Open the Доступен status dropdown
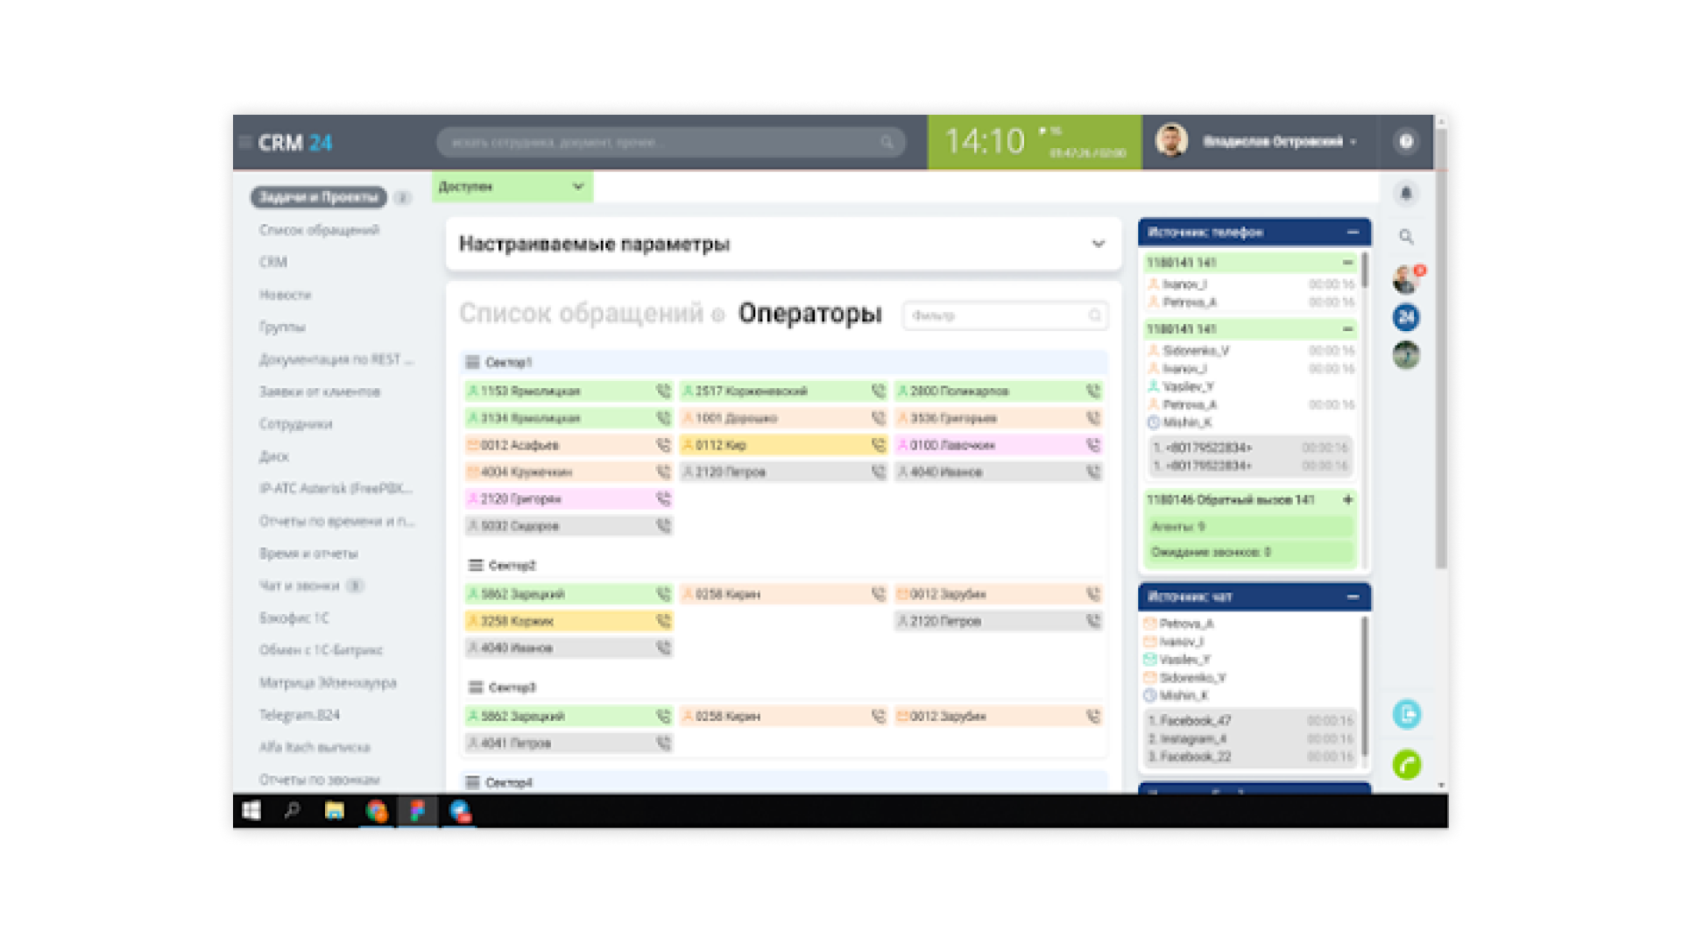The width and height of the screenshot is (1682, 946). [512, 187]
